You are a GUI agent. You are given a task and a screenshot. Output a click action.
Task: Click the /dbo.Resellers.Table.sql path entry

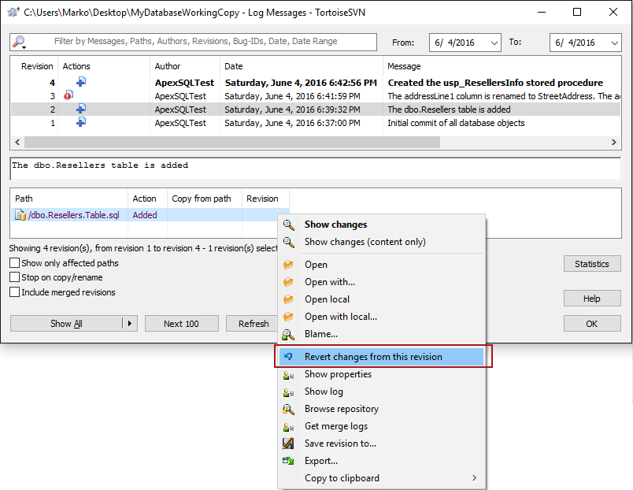(x=74, y=215)
